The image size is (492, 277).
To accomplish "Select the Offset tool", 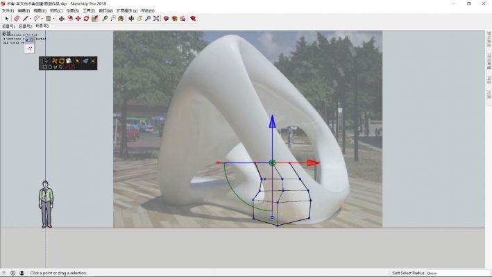I will click(x=70, y=19).
